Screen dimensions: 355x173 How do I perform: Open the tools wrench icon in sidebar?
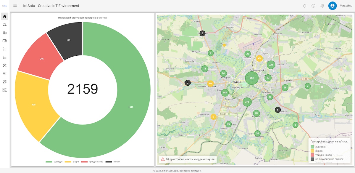click(5, 65)
